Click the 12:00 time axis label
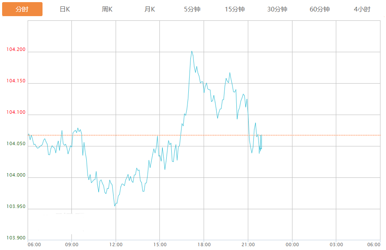The image size is (386, 250). (116, 244)
